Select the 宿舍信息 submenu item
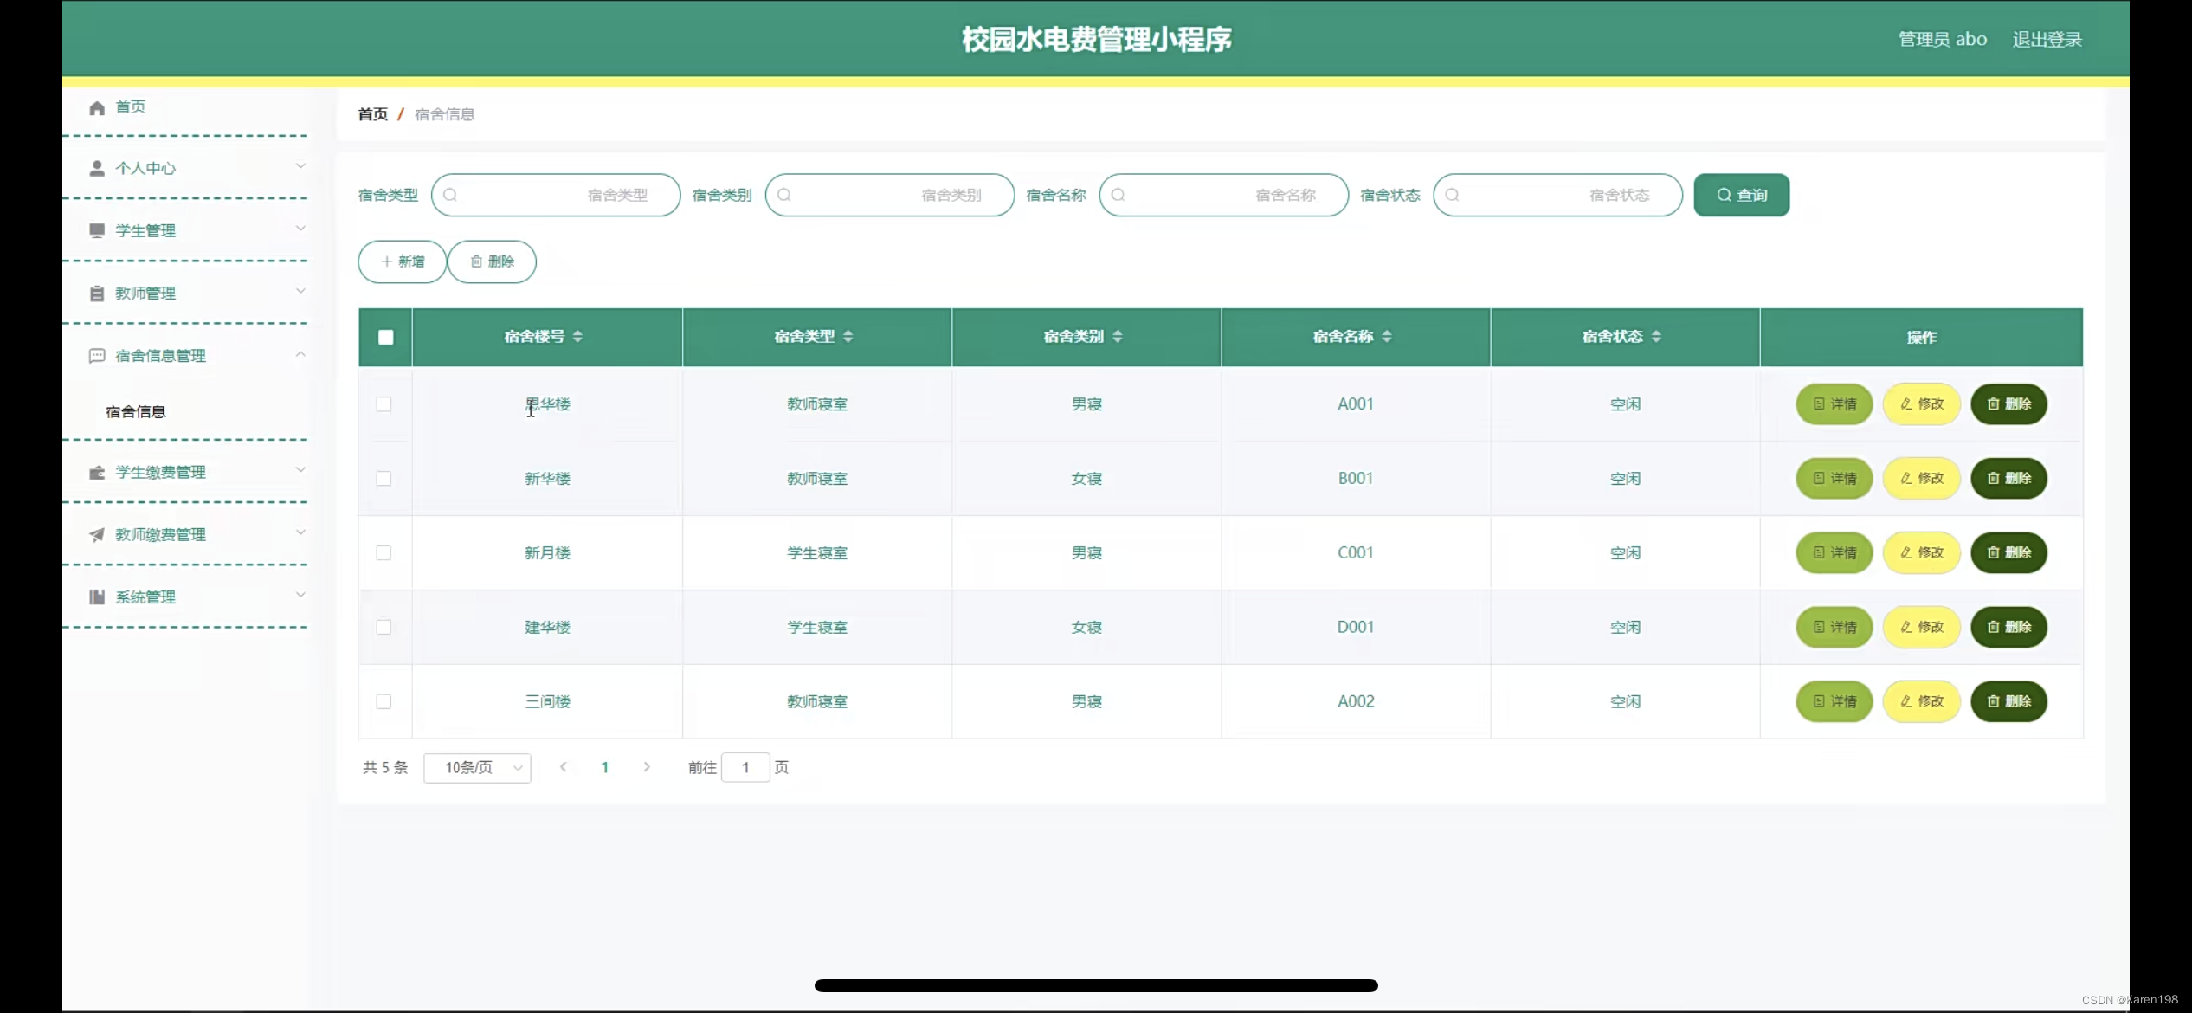 (136, 412)
